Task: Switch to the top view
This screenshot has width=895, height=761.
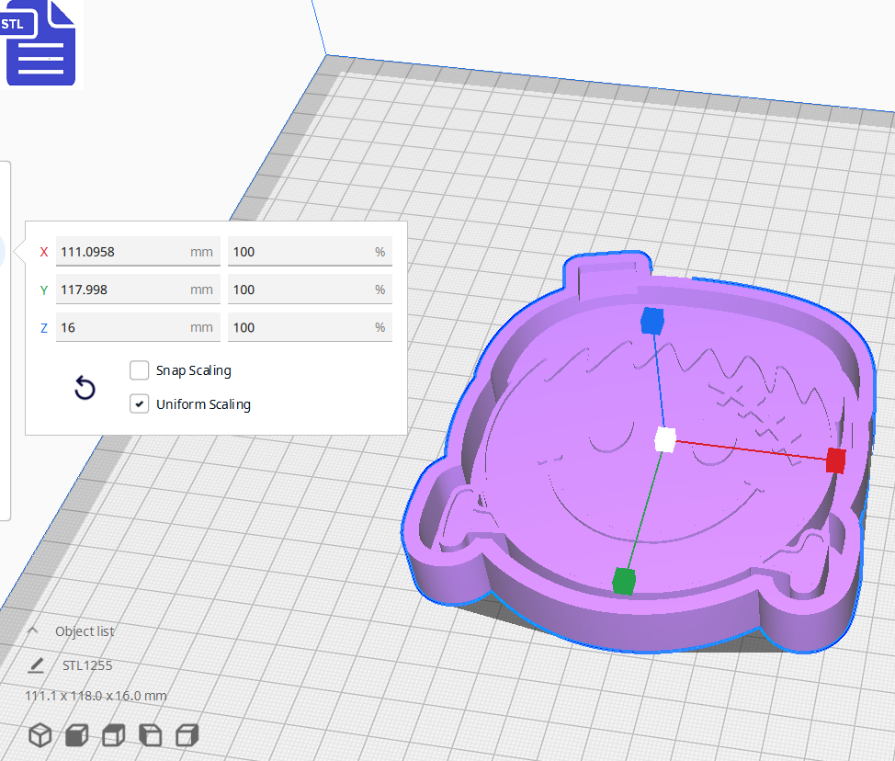Action: 113,734
